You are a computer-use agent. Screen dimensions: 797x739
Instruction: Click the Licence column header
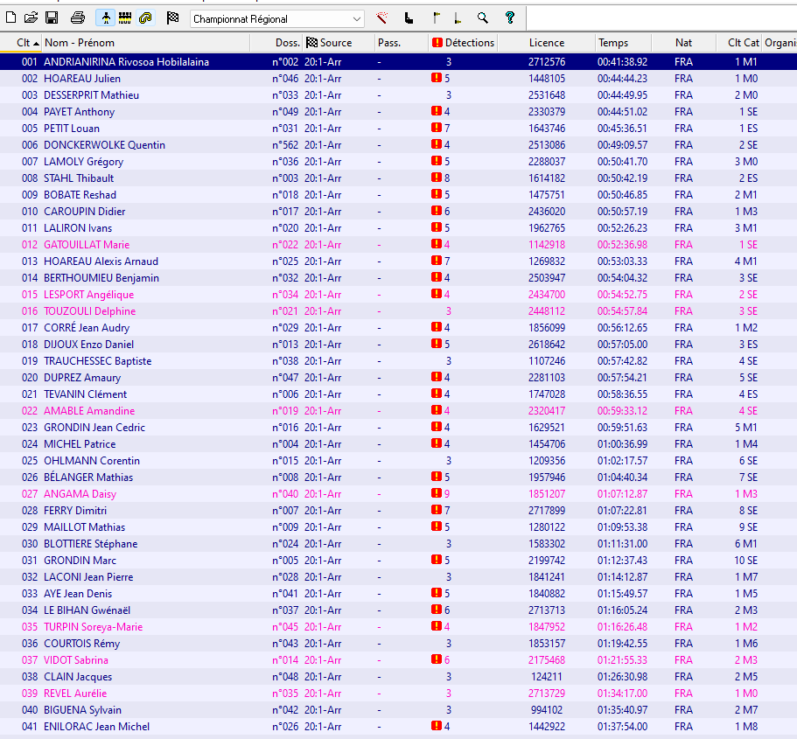[x=547, y=43]
